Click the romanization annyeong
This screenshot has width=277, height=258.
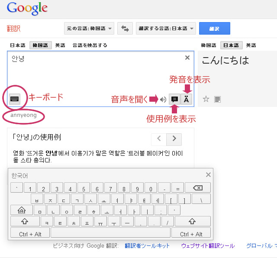click(23, 115)
